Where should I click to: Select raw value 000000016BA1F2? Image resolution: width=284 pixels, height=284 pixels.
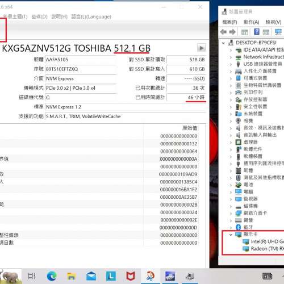tap(178, 190)
